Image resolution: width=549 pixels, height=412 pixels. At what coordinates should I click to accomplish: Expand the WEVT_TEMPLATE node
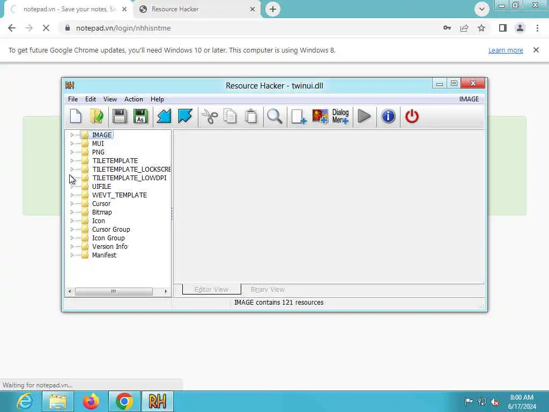tap(72, 195)
